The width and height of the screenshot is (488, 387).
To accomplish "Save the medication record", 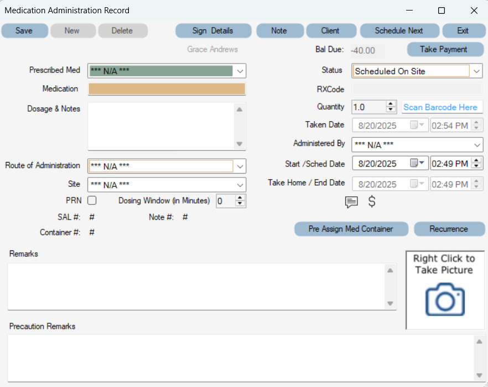I will pos(24,30).
